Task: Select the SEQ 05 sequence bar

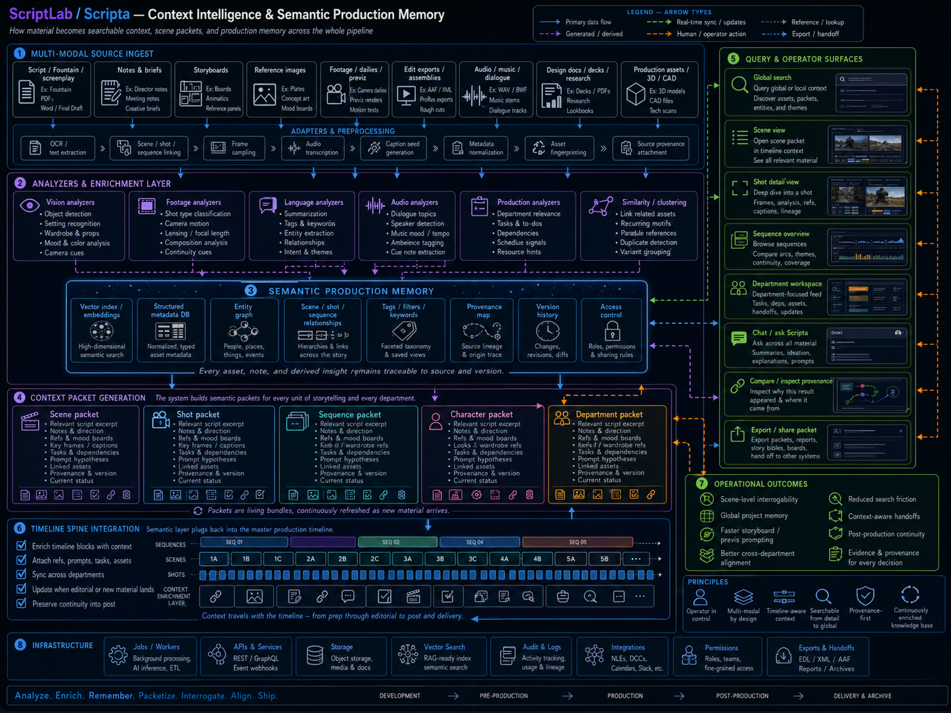Action: coord(578,542)
